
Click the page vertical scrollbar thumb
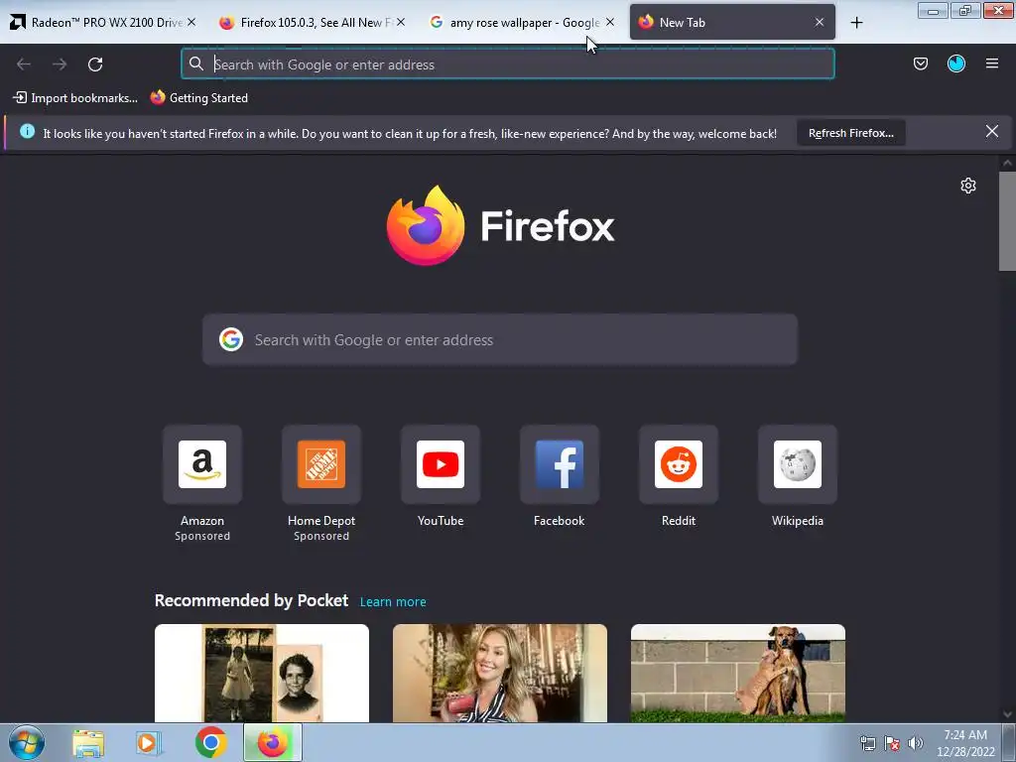[1007, 221]
